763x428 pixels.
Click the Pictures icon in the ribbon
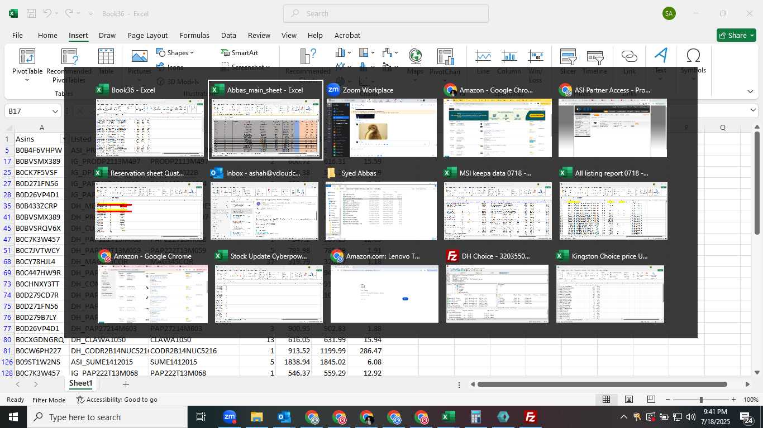tap(140, 56)
